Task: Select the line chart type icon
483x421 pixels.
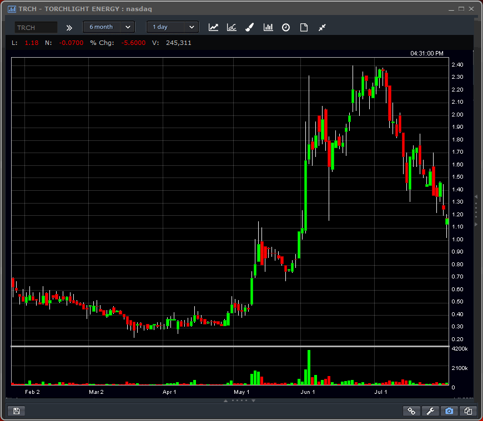Action: 214,27
